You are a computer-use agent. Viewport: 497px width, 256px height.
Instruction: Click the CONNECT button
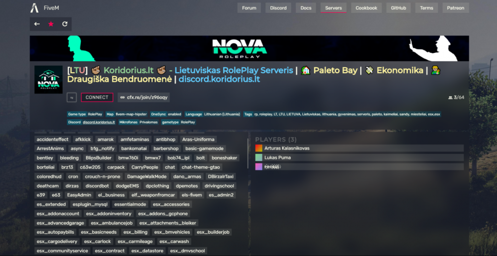coord(97,98)
